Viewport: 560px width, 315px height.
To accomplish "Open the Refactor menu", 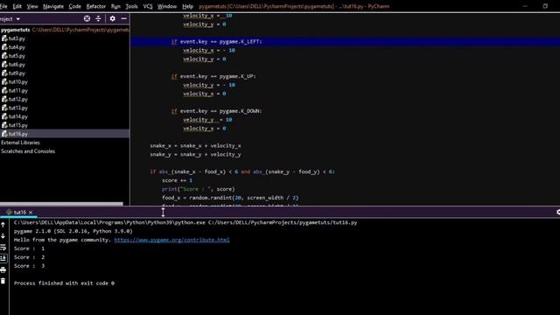I will [95, 6].
